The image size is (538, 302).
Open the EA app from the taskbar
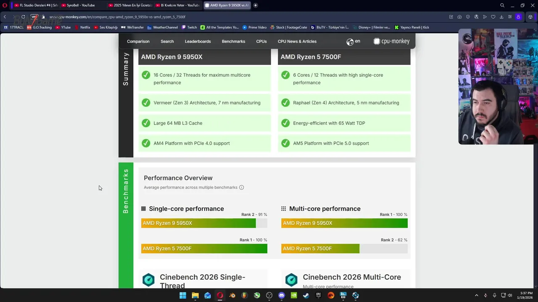click(x=331, y=295)
